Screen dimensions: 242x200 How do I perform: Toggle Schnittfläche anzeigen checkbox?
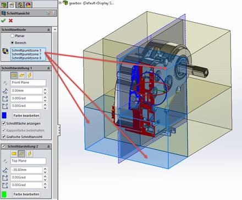4,123
